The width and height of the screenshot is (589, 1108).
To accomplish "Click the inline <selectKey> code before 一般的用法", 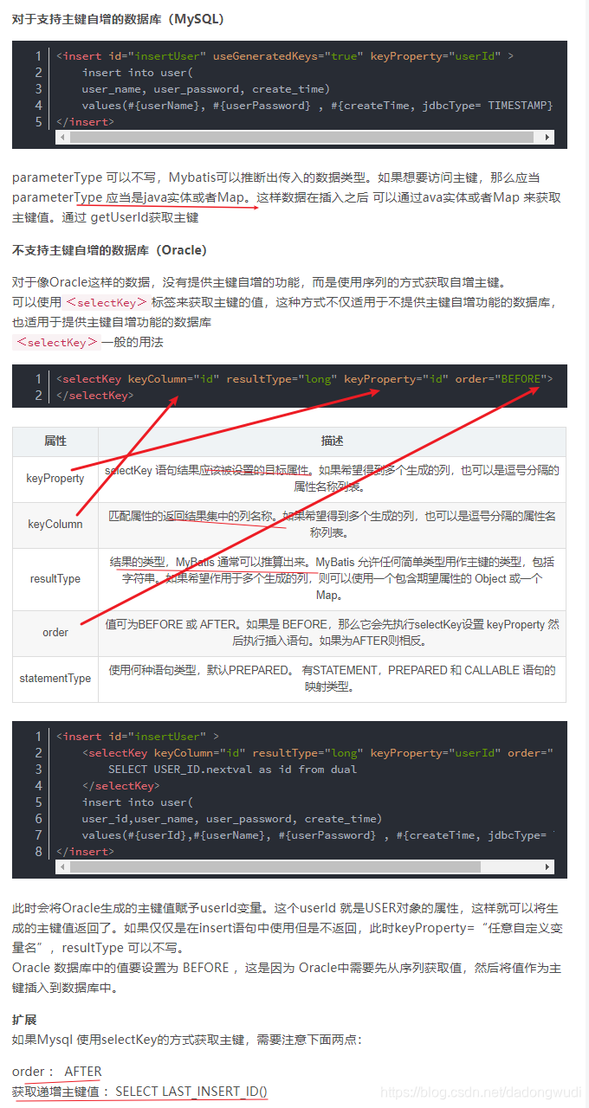I will click(x=57, y=342).
